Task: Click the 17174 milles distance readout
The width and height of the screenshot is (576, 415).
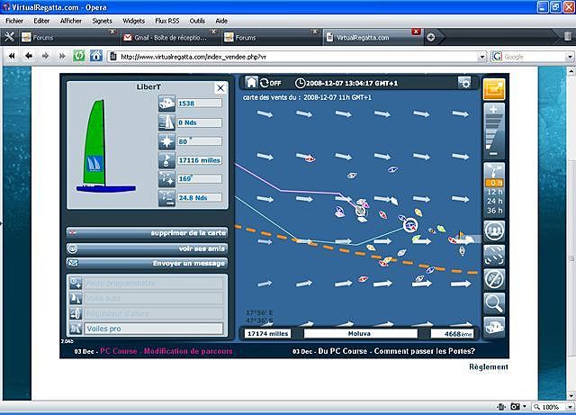Action: (x=268, y=333)
